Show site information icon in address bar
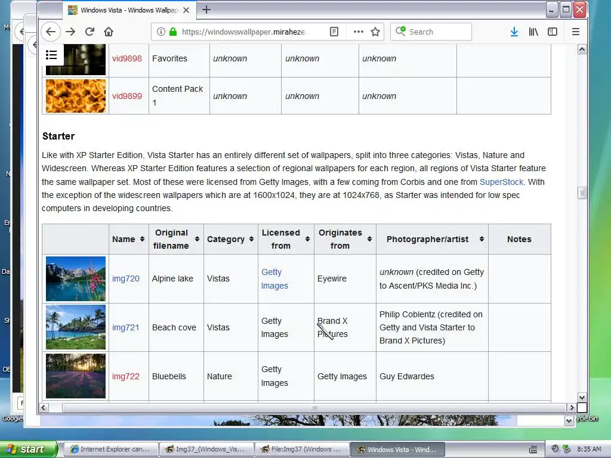Viewport: 611px width, 458px height. tap(161, 32)
